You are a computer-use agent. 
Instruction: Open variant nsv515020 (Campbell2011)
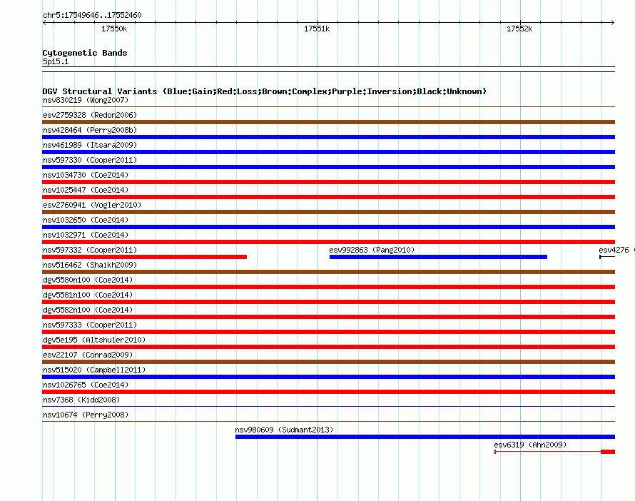[94, 370]
